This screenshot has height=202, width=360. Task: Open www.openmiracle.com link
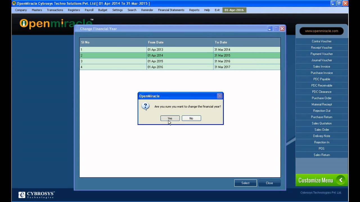click(321, 31)
